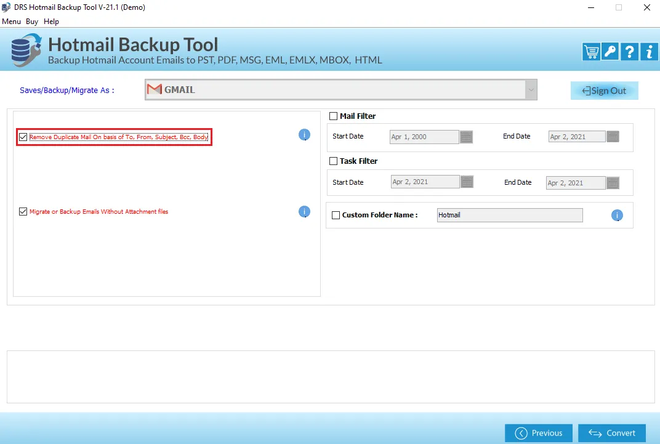Open info icon beside Remove Duplicate Mail option
Viewport: 660px width, 444px height.
304,135
